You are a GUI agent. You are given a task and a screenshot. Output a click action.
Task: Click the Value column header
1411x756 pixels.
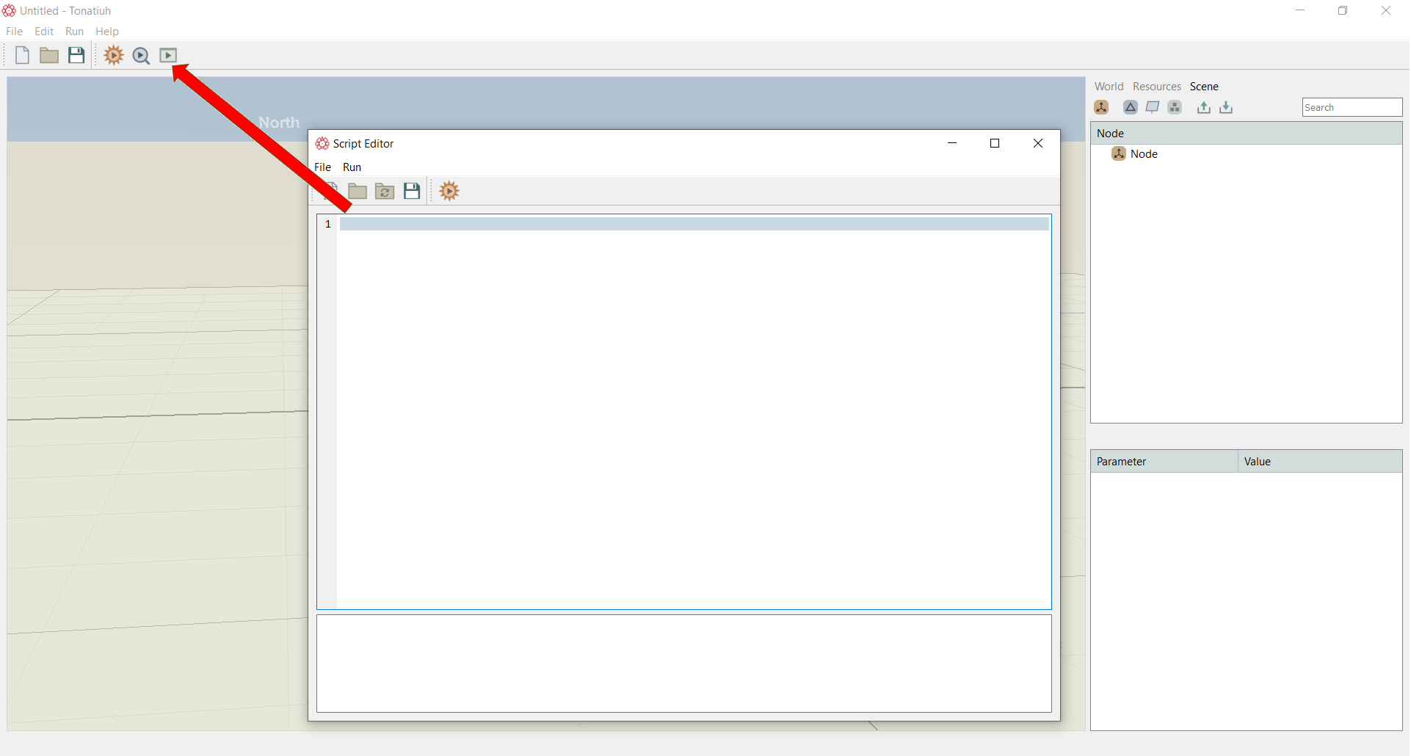tap(1320, 462)
